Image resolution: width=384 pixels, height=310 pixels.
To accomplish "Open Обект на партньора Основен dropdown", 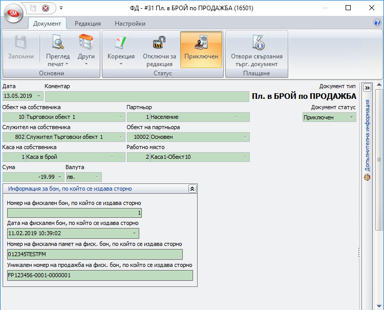I will pyautogui.click(x=245, y=137).
